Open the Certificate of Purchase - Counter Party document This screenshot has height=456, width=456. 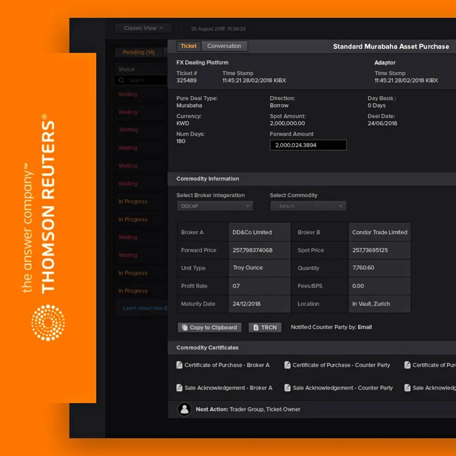(337, 365)
